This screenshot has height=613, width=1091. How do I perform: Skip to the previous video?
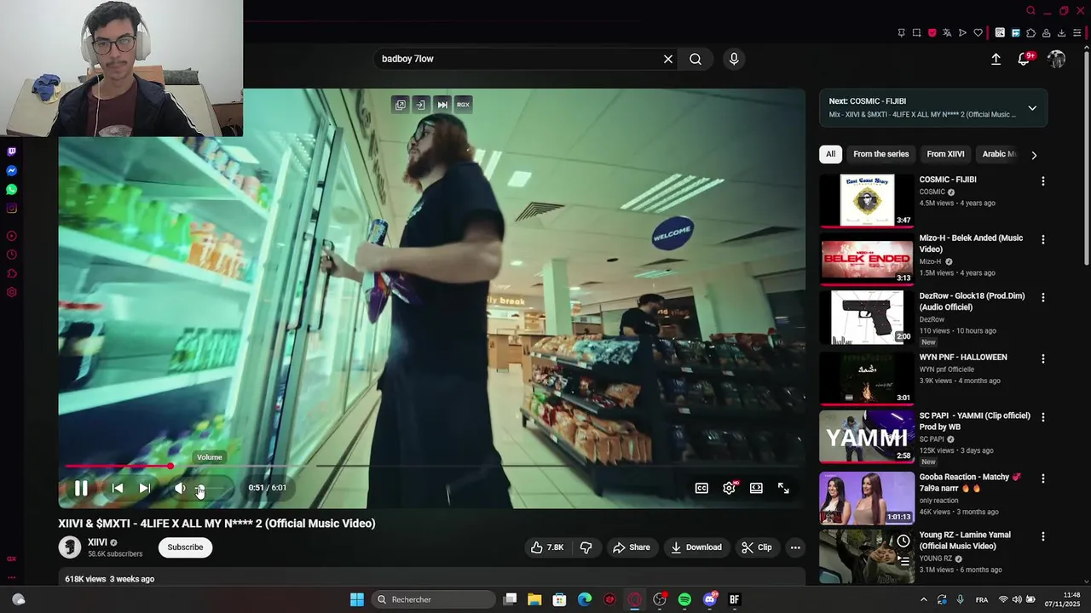point(118,488)
